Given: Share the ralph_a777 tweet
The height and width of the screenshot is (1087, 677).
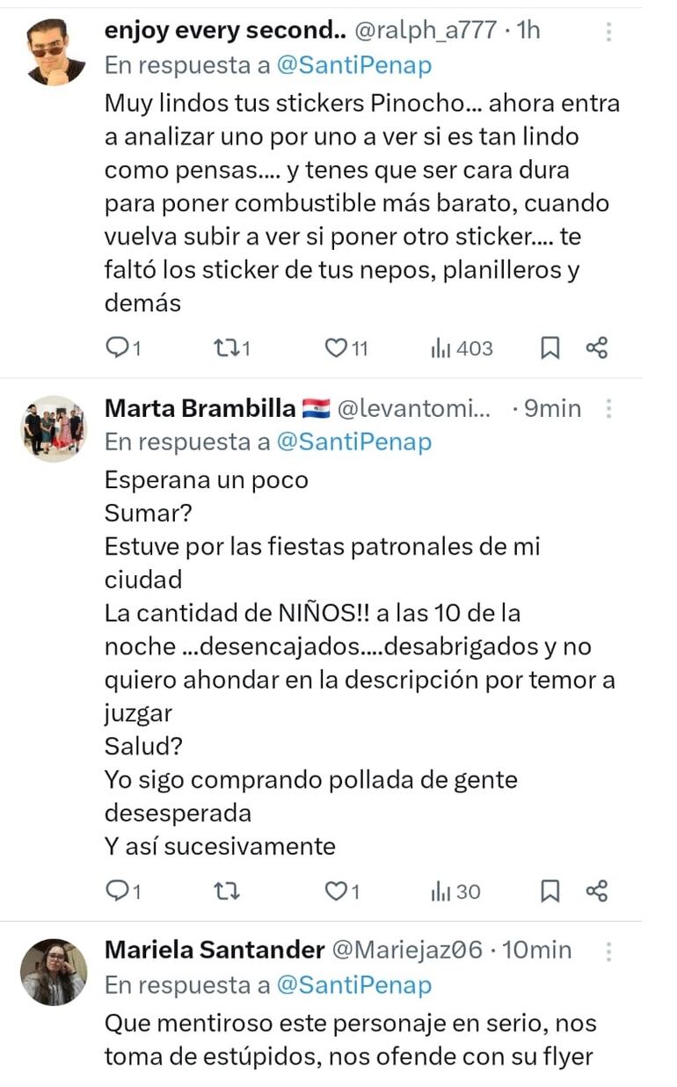Looking at the screenshot, I should tap(597, 348).
